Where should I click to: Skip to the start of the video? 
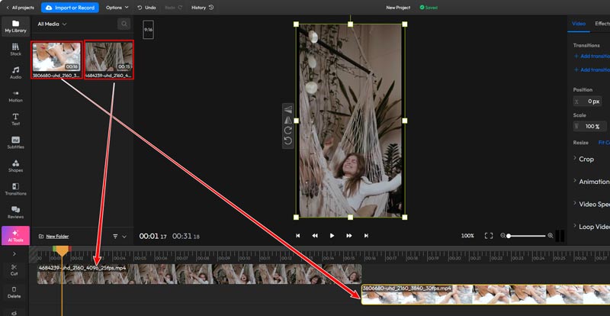[x=297, y=236]
